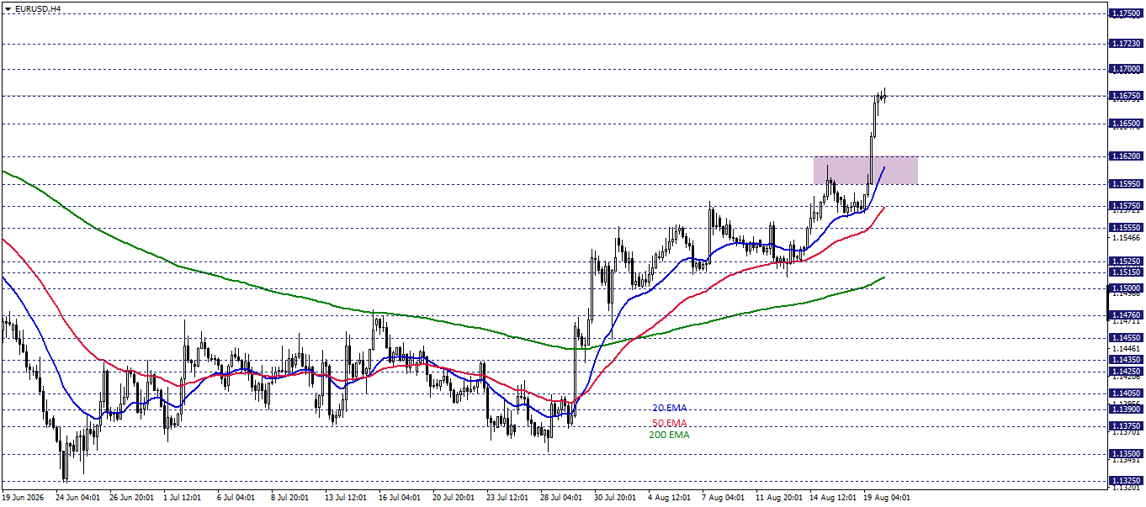Click the triangle beside EURUSD,H4 title
1146x507 pixels.
point(7,8)
